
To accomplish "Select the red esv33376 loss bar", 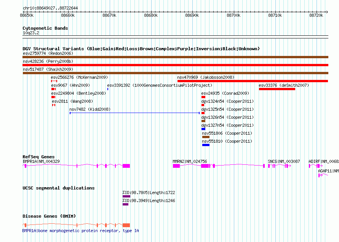I will [277, 89].
